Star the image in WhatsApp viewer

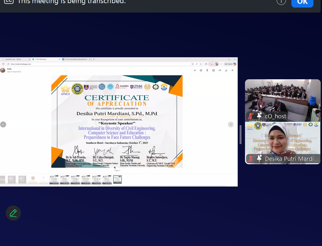tap(201, 70)
